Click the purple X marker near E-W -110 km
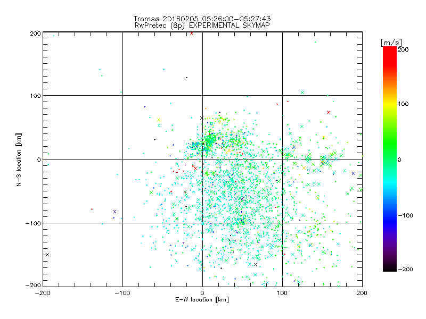Screen dimensions: 426x319 (114, 212)
